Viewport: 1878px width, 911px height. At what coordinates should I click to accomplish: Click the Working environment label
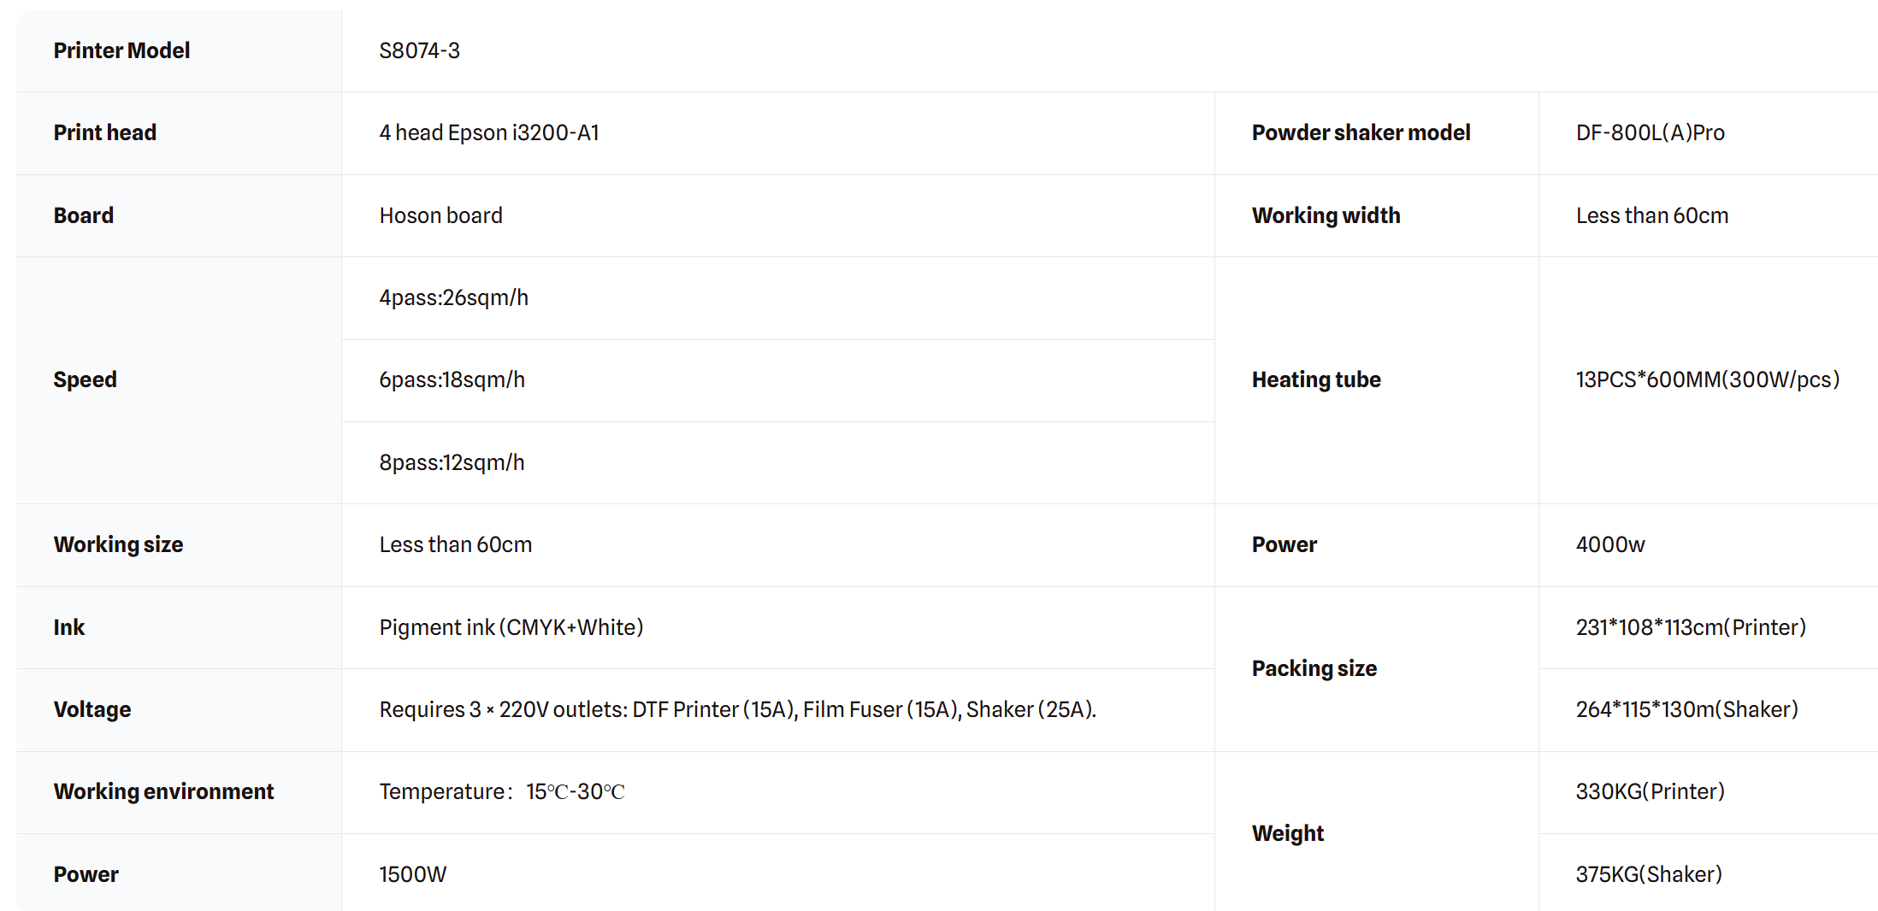pos(163,791)
